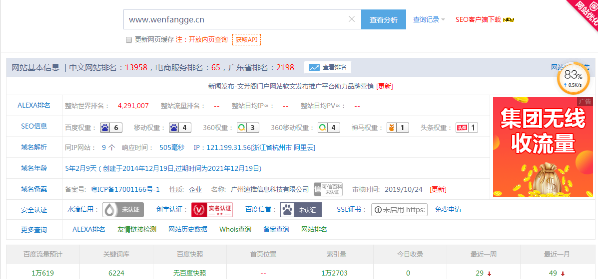
Task: Click the Guangdong province rank 2198
Action: (x=285, y=68)
